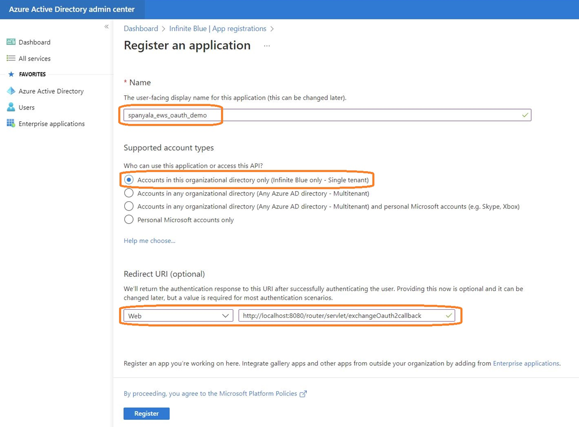Select Personal Microsoft accounts only option

tap(128, 220)
